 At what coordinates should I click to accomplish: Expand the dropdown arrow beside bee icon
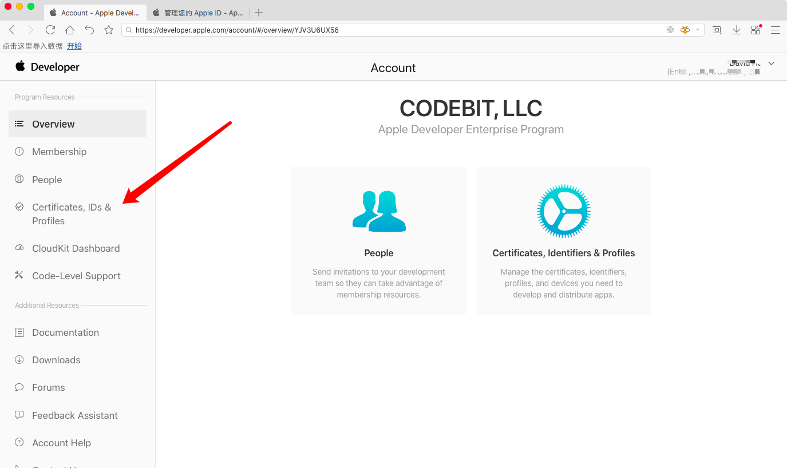click(x=698, y=30)
